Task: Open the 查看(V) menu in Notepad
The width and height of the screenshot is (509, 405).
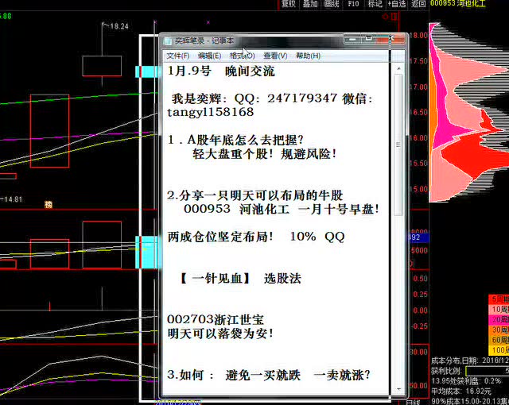Action: point(275,56)
